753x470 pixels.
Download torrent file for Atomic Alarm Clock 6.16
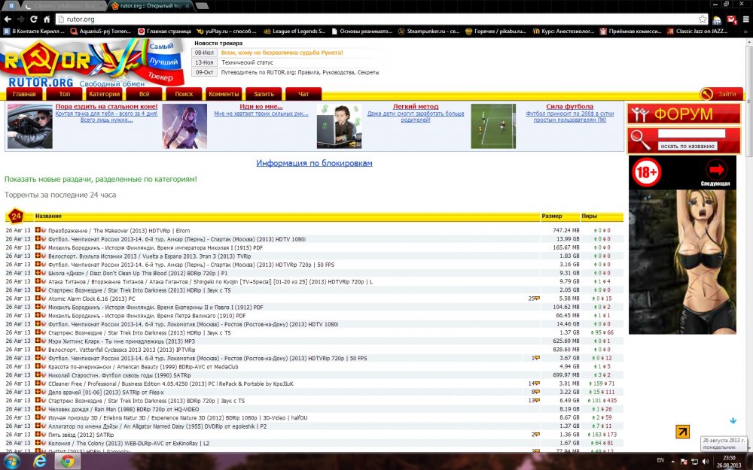tap(38, 299)
